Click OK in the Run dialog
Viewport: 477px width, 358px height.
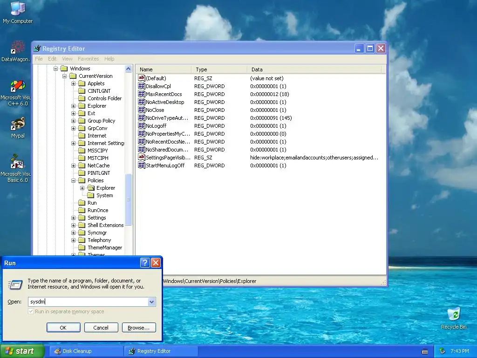(63, 328)
